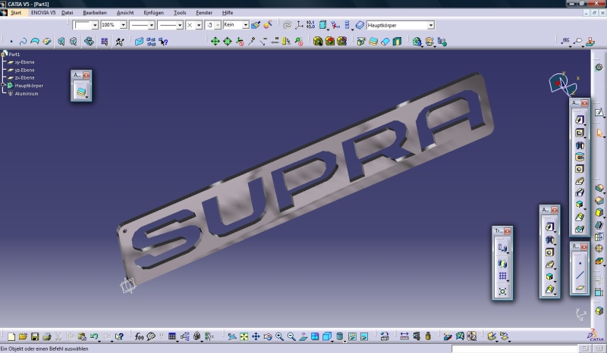Open the formula f(x) editor
607x353 pixels.
click(x=139, y=336)
